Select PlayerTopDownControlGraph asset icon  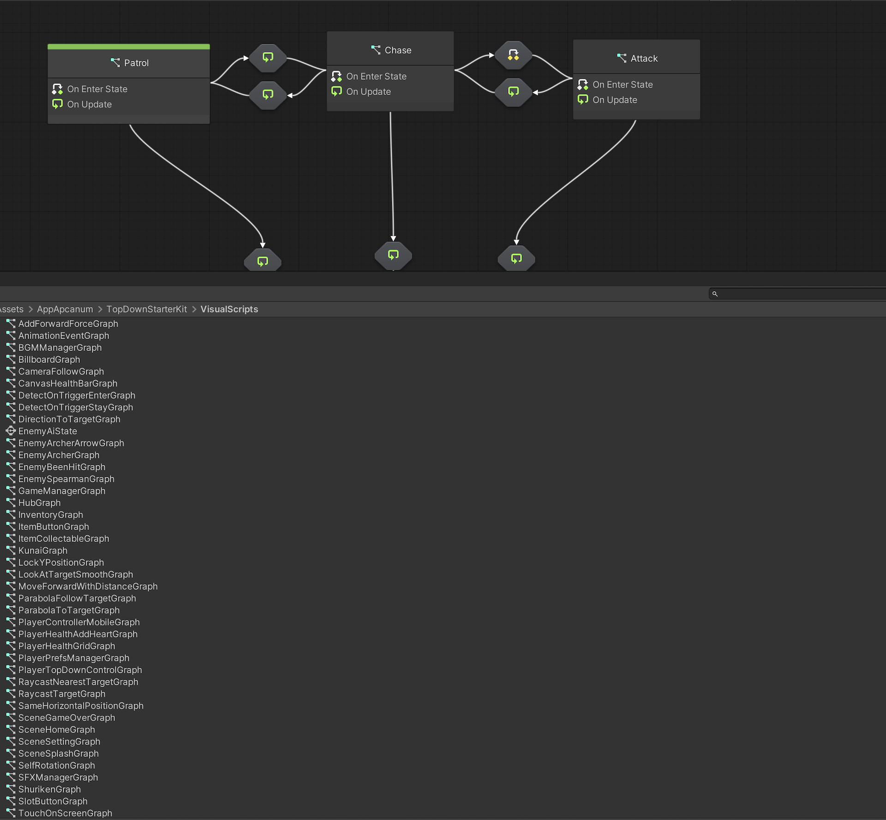tap(11, 670)
